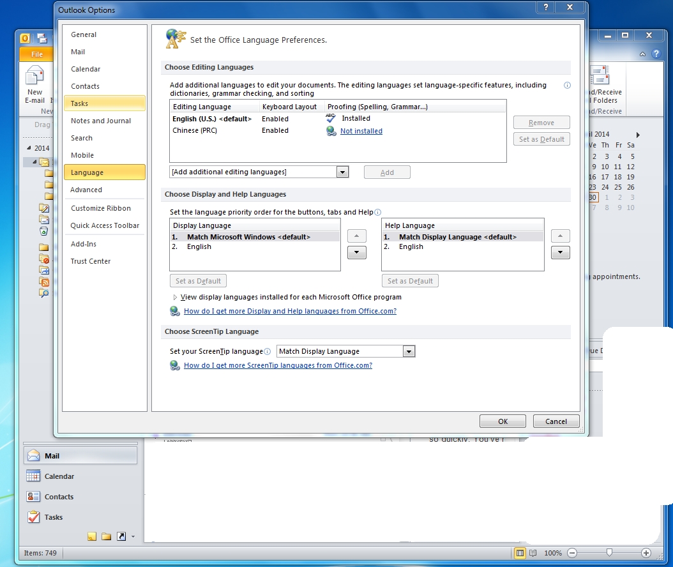Open navigation pane configure buttons arrow

point(133,536)
